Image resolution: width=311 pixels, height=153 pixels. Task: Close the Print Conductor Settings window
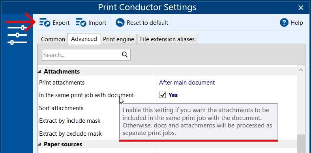click(x=301, y=8)
